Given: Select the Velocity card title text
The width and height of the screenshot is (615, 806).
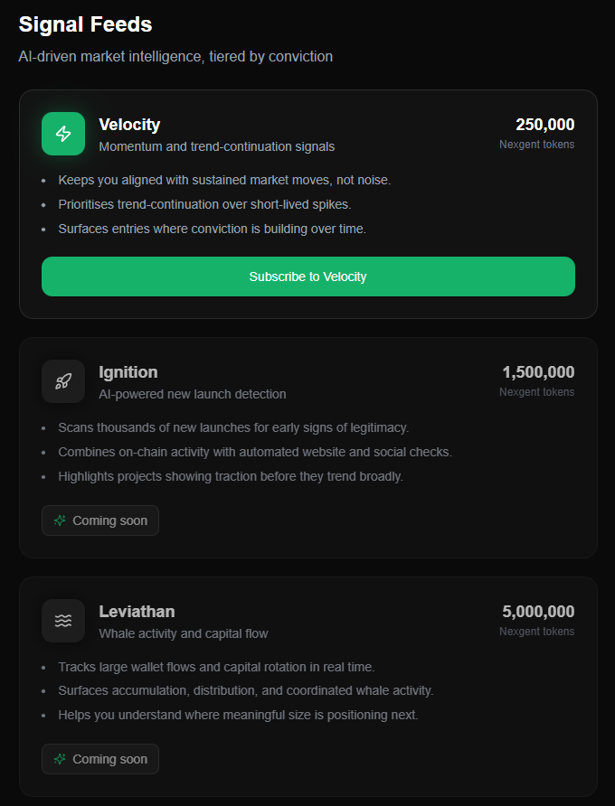Looking at the screenshot, I should coord(128,125).
